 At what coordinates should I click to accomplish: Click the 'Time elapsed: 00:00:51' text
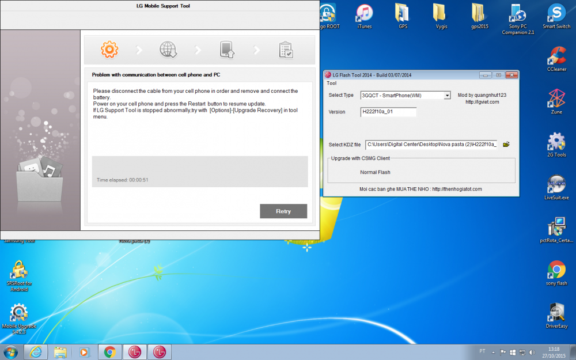coord(122,180)
